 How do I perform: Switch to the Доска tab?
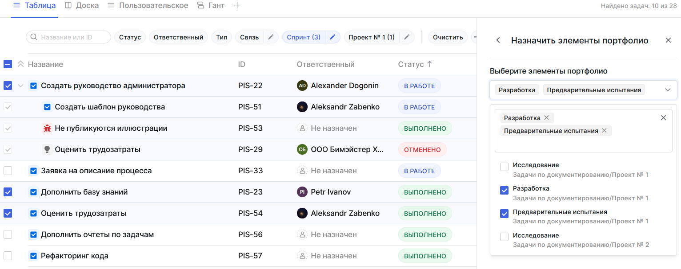click(82, 6)
